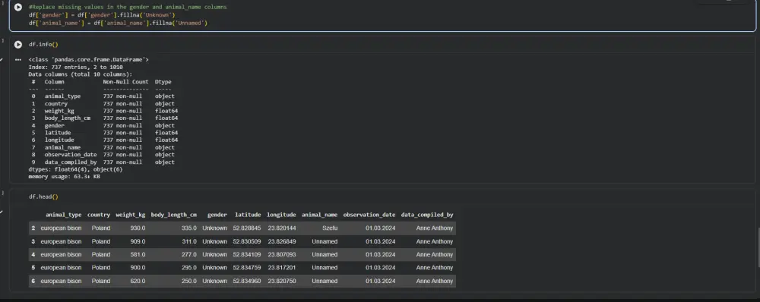Click the latitude header in the dataframe table
This screenshot has width=760, height=302.
pyautogui.click(x=248, y=215)
